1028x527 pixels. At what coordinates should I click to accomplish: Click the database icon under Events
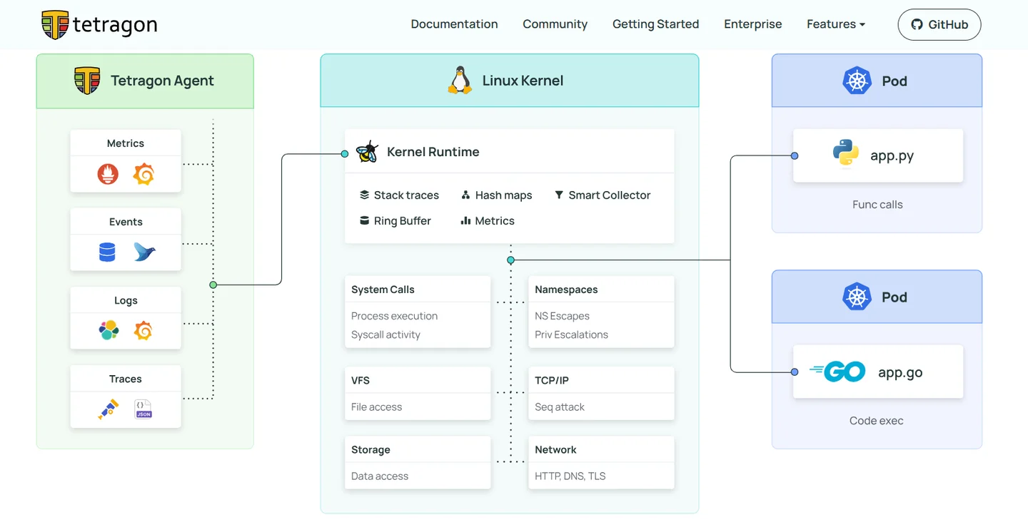pyautogui.click(x=107, y=252)
